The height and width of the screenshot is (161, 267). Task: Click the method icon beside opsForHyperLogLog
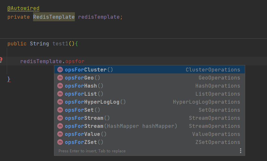60,102
